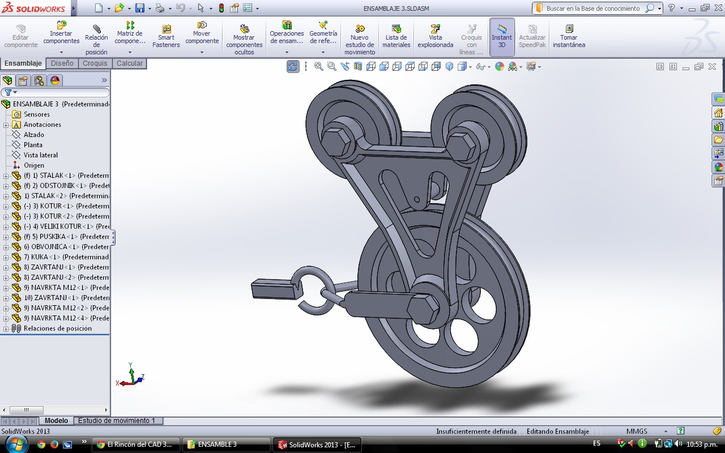Click Zoom to area icon

pyautogui.click(x=332, y=66)
